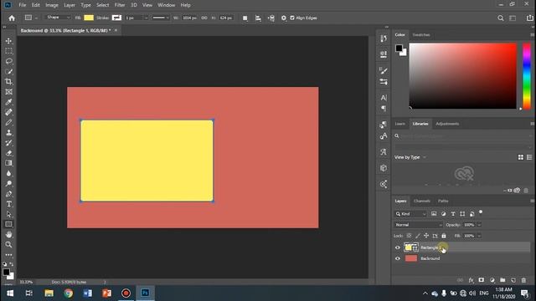Click the Background layer thumbnail
The width and height of the screenshot is (536, 301).
point(411,258)
